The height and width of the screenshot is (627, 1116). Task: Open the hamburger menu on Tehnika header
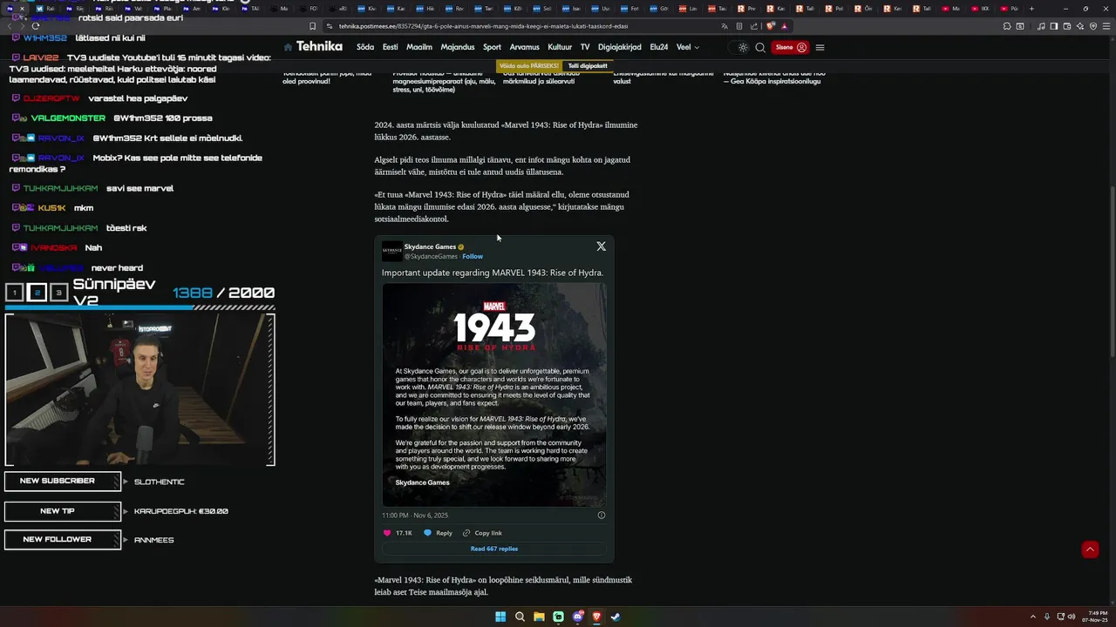(820, 47)
